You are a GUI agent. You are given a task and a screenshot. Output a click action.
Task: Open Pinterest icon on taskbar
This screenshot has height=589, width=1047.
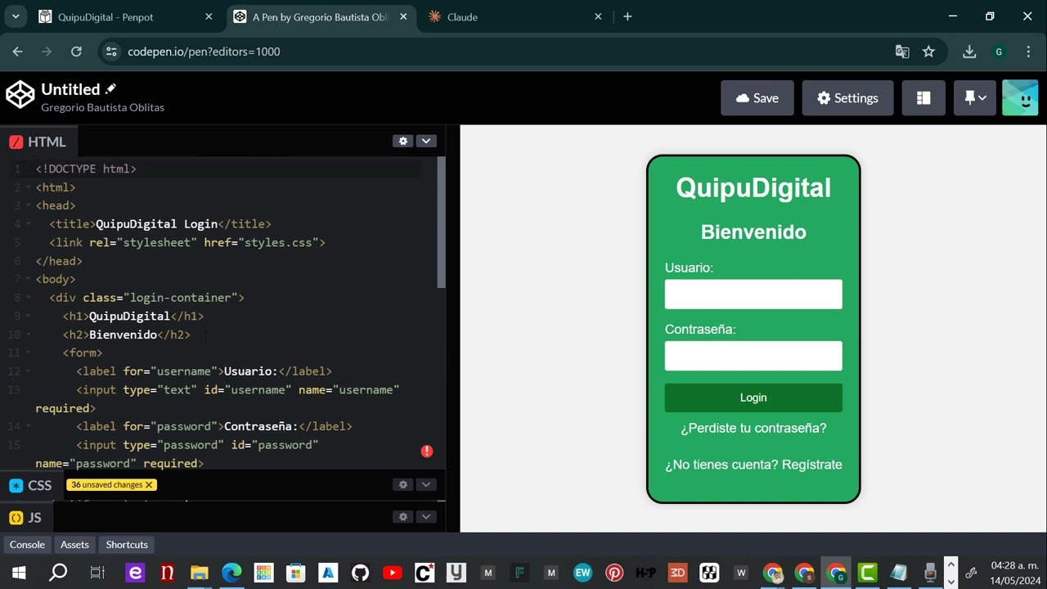click(614, 573)
